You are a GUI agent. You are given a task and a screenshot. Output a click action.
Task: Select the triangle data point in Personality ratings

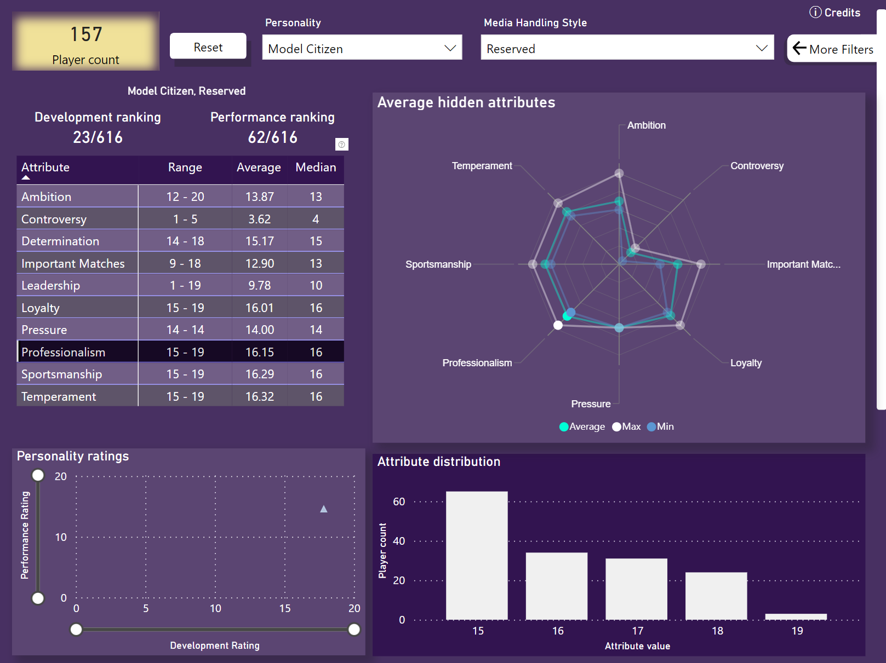tap(324, 509)
